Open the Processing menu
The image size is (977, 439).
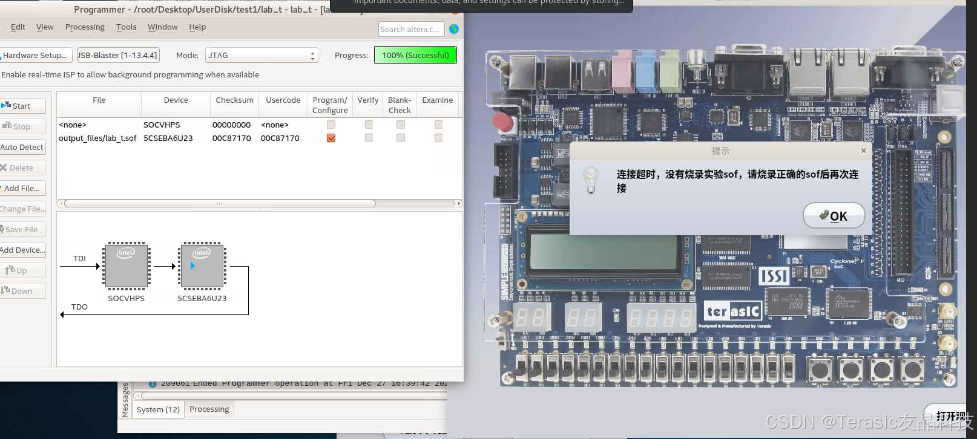pos(85,27)
